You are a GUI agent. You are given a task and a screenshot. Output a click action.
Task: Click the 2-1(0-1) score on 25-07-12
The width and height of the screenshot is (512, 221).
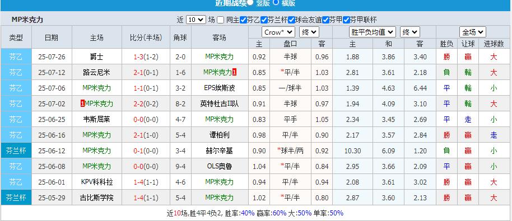(146, 72)
